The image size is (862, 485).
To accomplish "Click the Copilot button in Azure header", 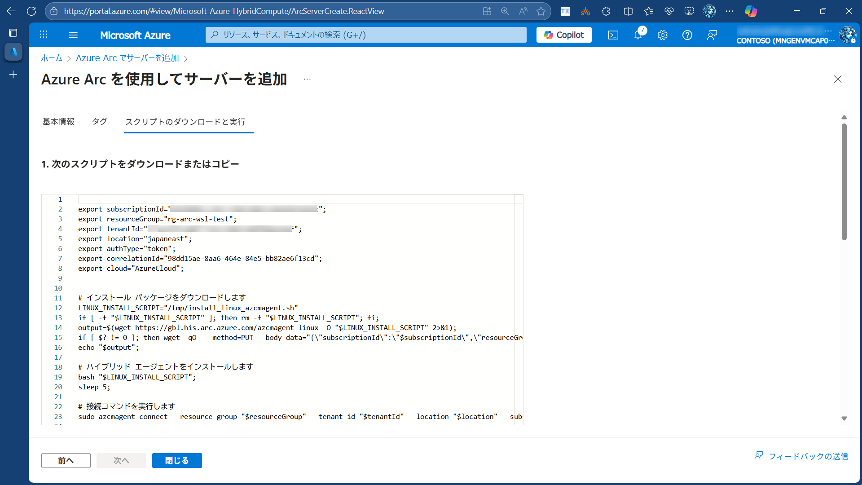I will tap(564, 35).
